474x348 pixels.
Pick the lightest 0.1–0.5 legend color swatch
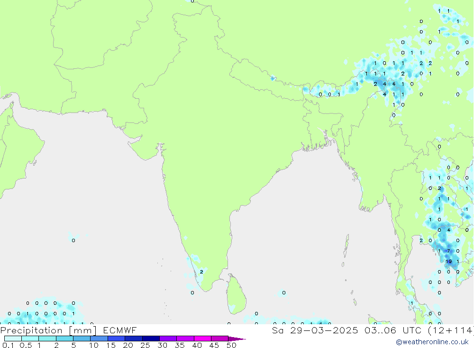coord(13,339)
